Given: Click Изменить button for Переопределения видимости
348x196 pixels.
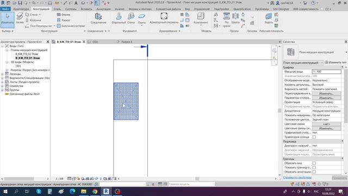Looking at the screenshot, I should click(x=326, y=94).
